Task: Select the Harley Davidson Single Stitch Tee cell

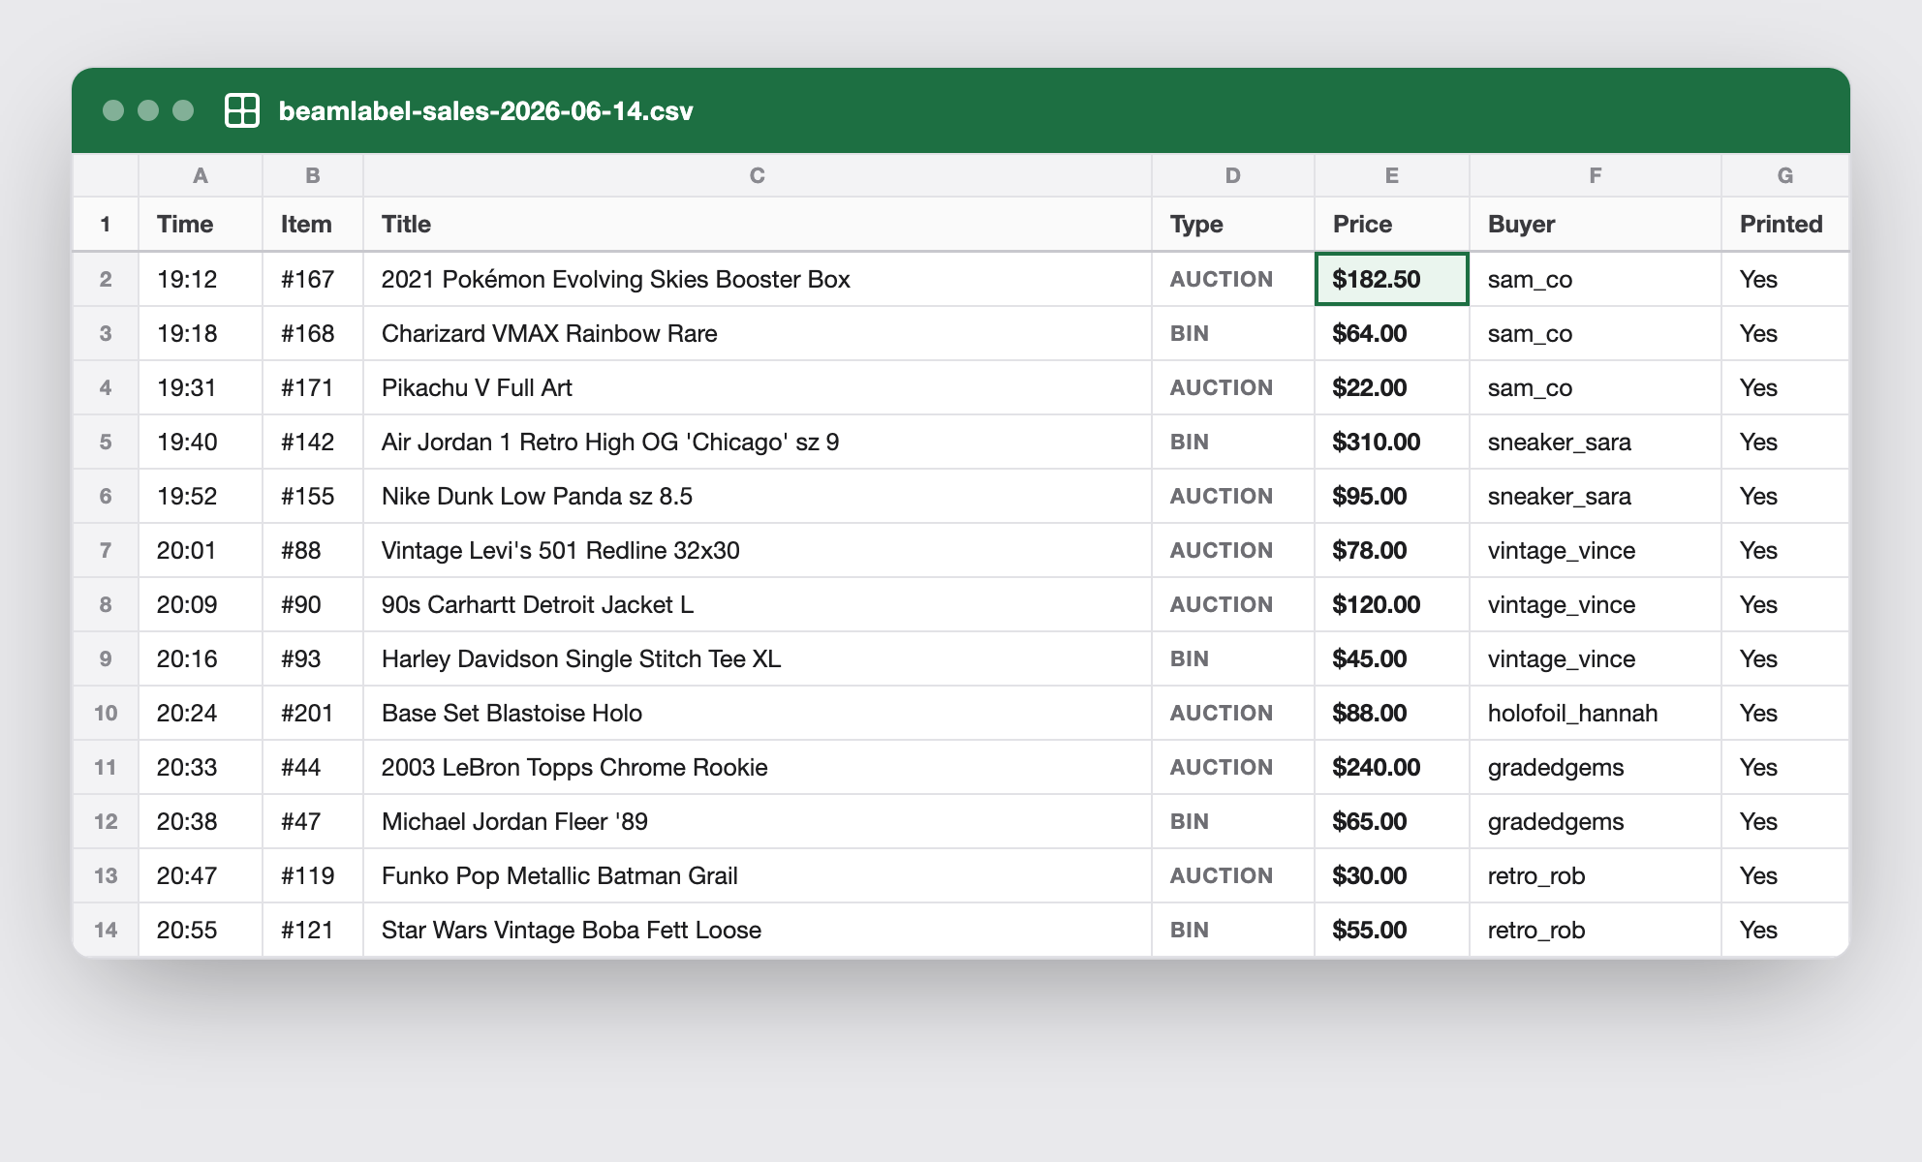Action: tap(758, 658)
